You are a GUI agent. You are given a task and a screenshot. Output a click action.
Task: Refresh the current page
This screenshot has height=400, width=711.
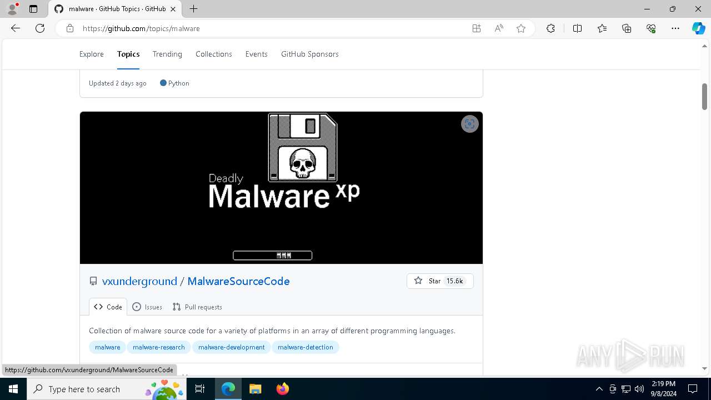pyautogui.click(x=40, y=28)
